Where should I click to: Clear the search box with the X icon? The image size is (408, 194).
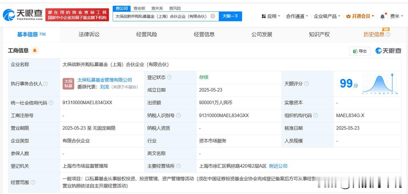213,16
